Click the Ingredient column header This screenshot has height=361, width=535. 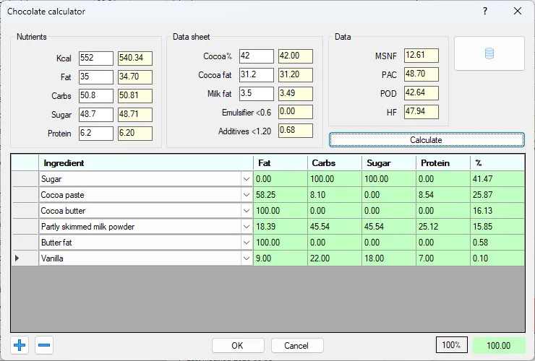click(x=146, y=163)
